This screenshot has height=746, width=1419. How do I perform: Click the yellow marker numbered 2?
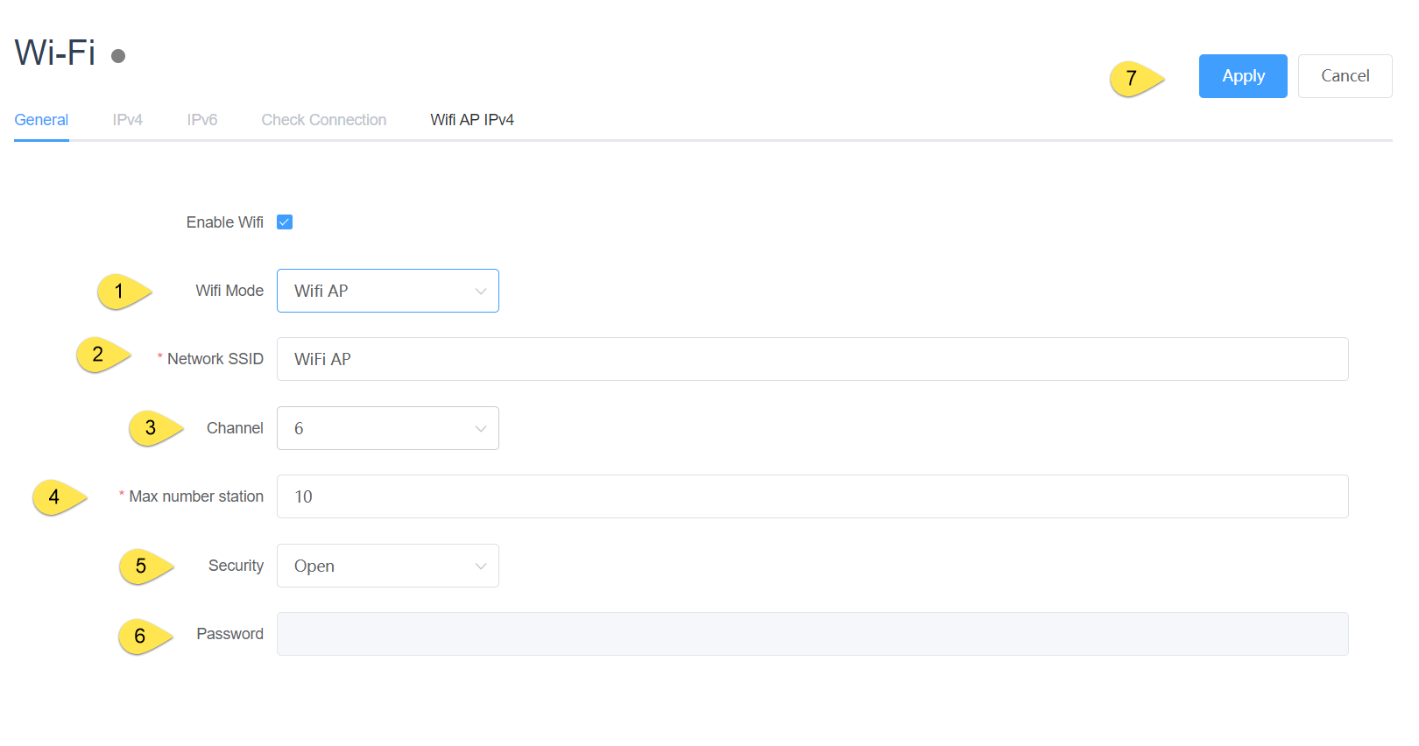(99, 355)
